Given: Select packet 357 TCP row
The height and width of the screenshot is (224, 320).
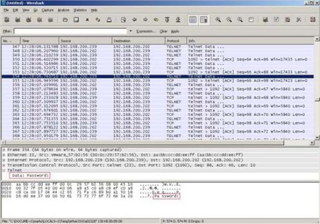Looking at the screenshot, I should (157, 89).
